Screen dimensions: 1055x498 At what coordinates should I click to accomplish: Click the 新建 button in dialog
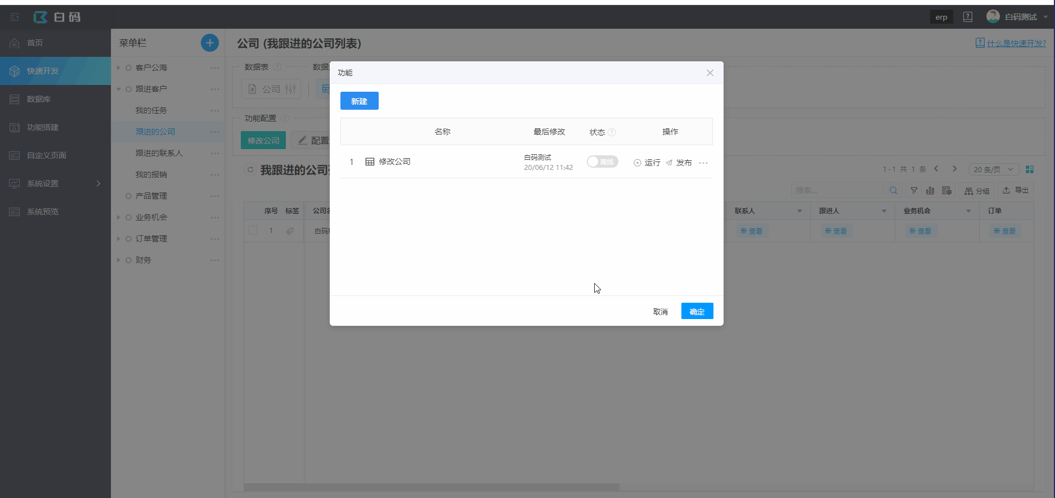(x=359, y=101)
